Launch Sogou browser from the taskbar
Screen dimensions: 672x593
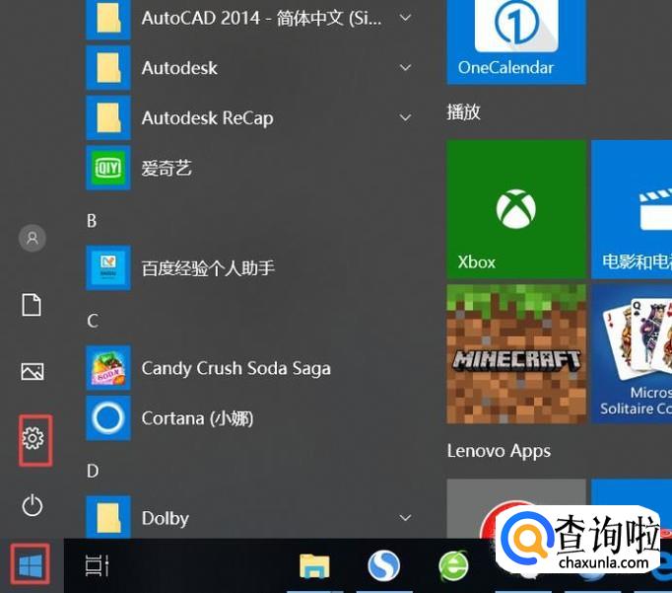click(x=383, y=565)
